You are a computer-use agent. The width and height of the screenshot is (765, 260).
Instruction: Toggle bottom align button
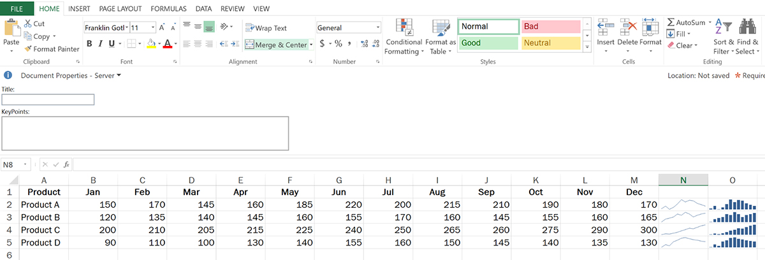click(x=209, y=27)
